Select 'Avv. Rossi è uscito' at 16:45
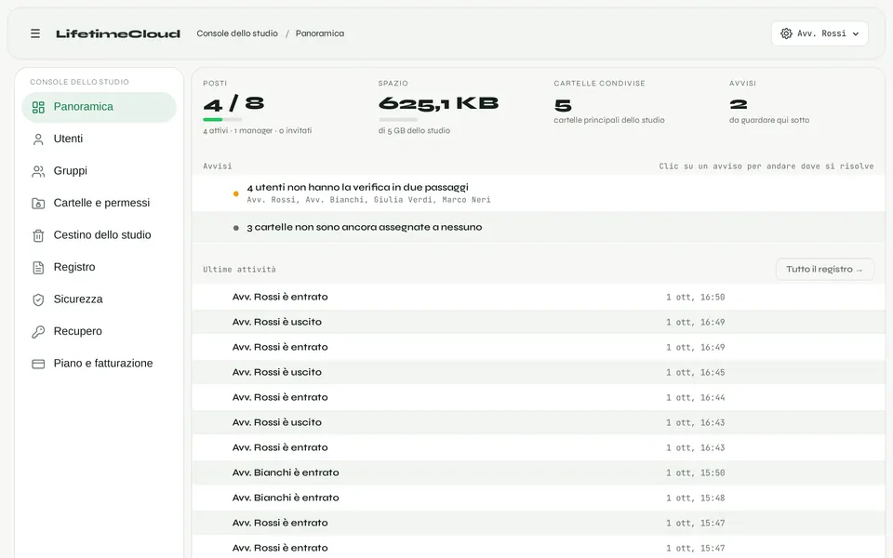The height and width of the screenshot is (558, 893). click(539, 372)
